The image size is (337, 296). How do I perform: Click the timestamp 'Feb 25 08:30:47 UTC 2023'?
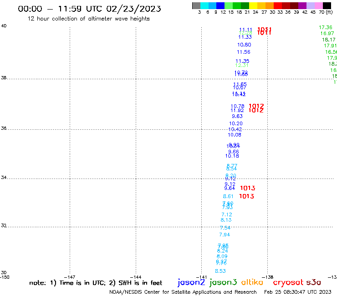(298, 292)
